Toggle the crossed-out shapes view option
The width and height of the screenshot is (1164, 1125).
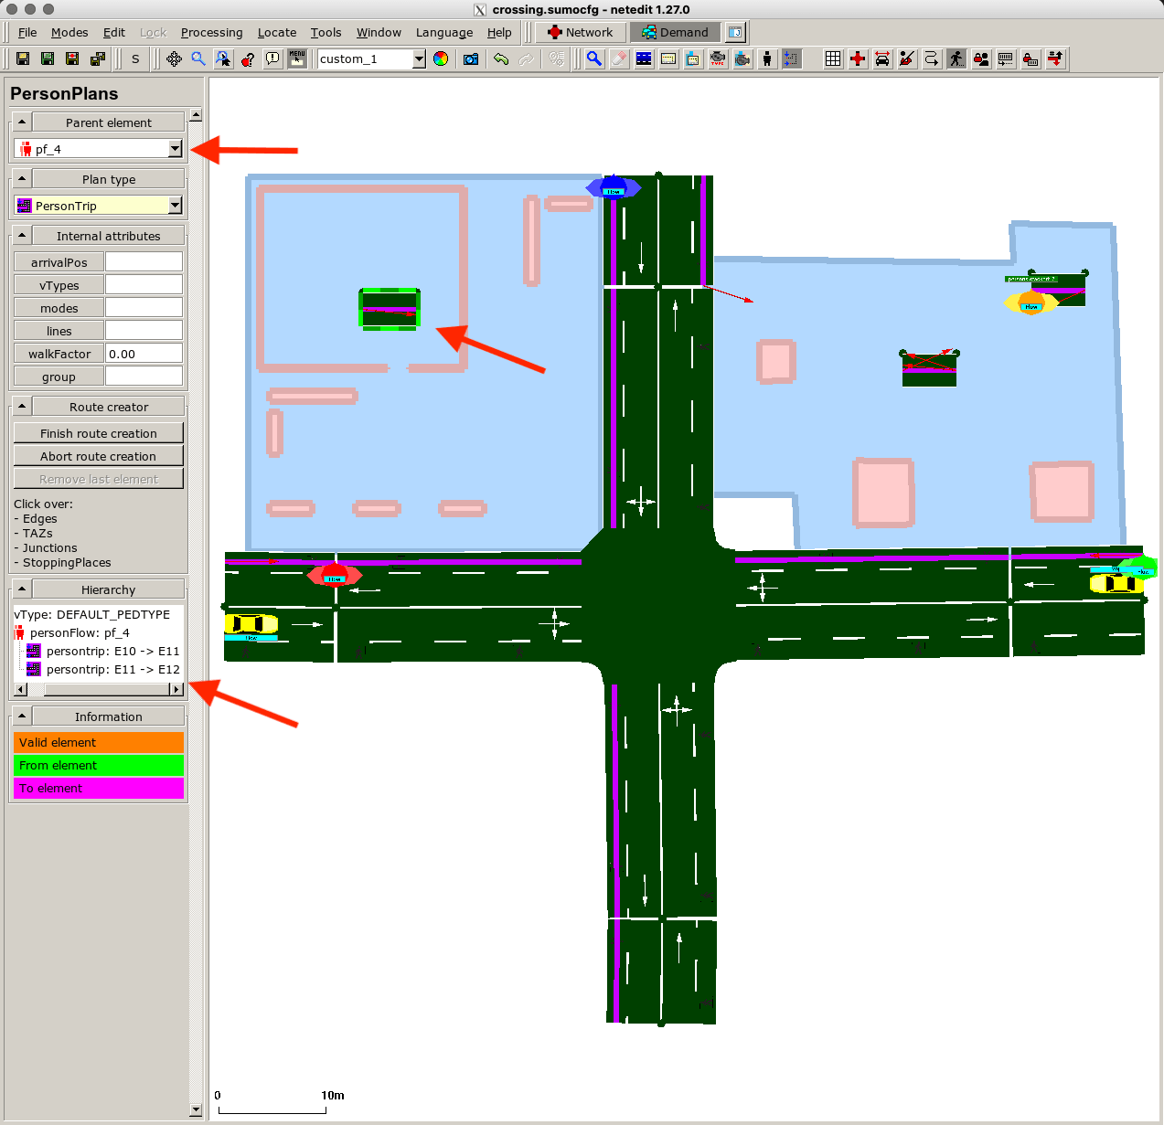907,58
